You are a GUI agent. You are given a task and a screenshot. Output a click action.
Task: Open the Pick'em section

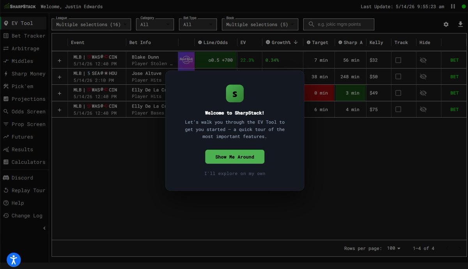tap(23, 86)
